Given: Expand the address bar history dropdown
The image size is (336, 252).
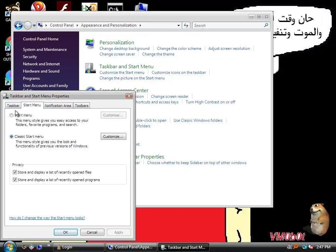Looking at the screenshot, I should pos(178,26).
